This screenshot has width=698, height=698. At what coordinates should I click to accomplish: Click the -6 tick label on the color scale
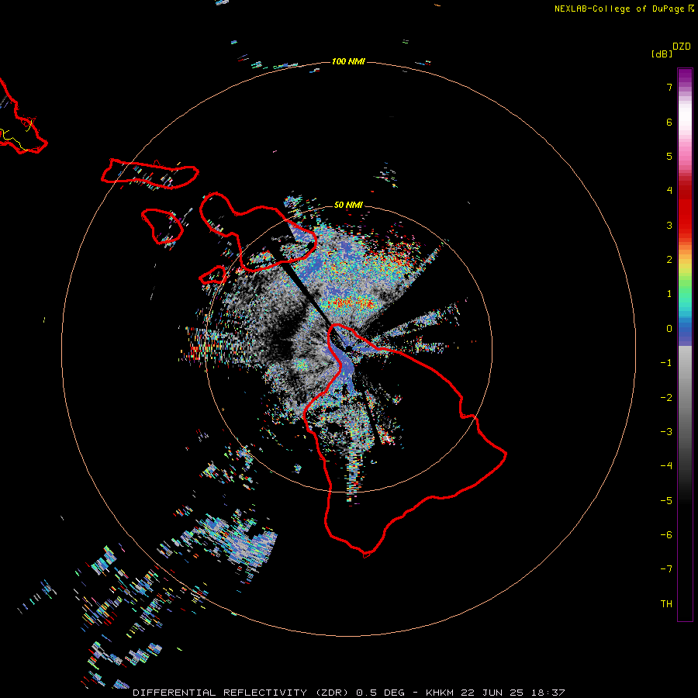click(666, 535)
